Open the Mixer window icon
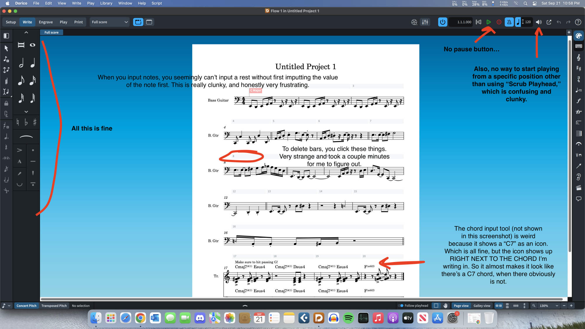 [425, 22]
